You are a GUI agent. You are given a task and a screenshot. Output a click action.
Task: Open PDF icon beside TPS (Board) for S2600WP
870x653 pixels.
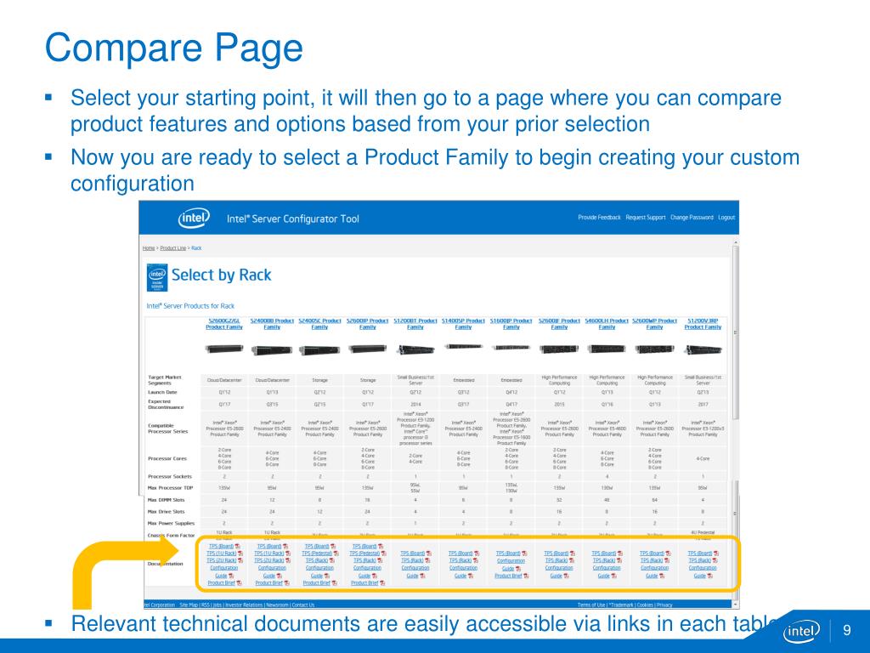tap(668, 554)
